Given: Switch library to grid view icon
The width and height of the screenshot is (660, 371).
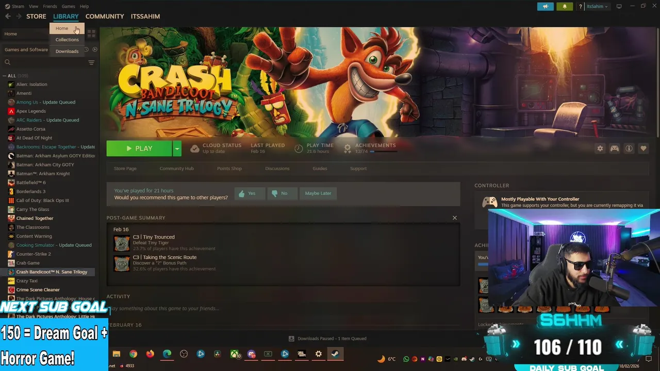Looking at the screenshot, I should pyautogui.click(x=91, y=33).
